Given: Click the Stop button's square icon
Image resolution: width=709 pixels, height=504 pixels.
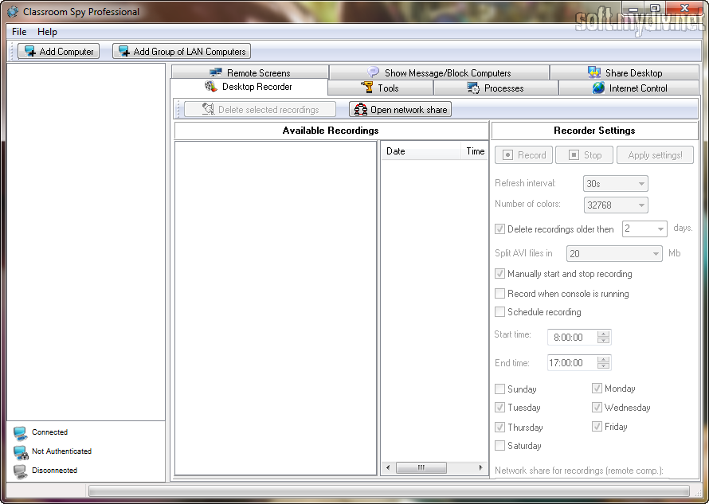Looking at the screenshot, I should [574, 155].
